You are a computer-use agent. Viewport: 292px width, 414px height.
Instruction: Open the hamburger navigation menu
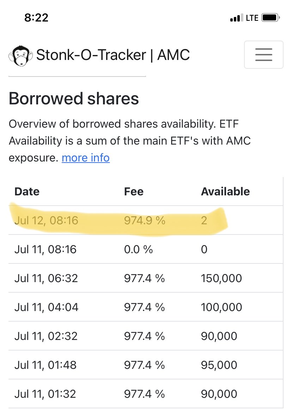pyautogui.click(x=263, y=55)
